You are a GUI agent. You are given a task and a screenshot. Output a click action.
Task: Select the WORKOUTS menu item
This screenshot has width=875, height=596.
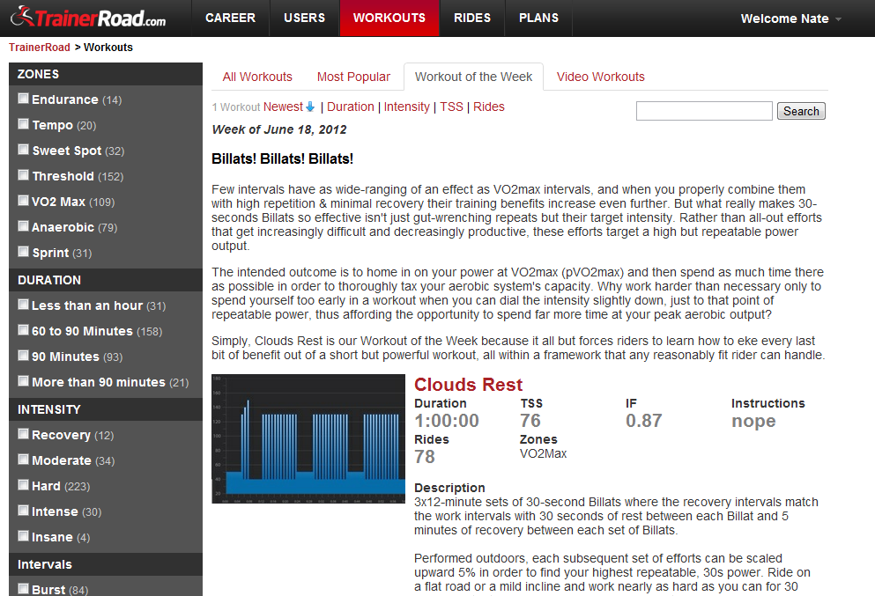click(389, 18)
